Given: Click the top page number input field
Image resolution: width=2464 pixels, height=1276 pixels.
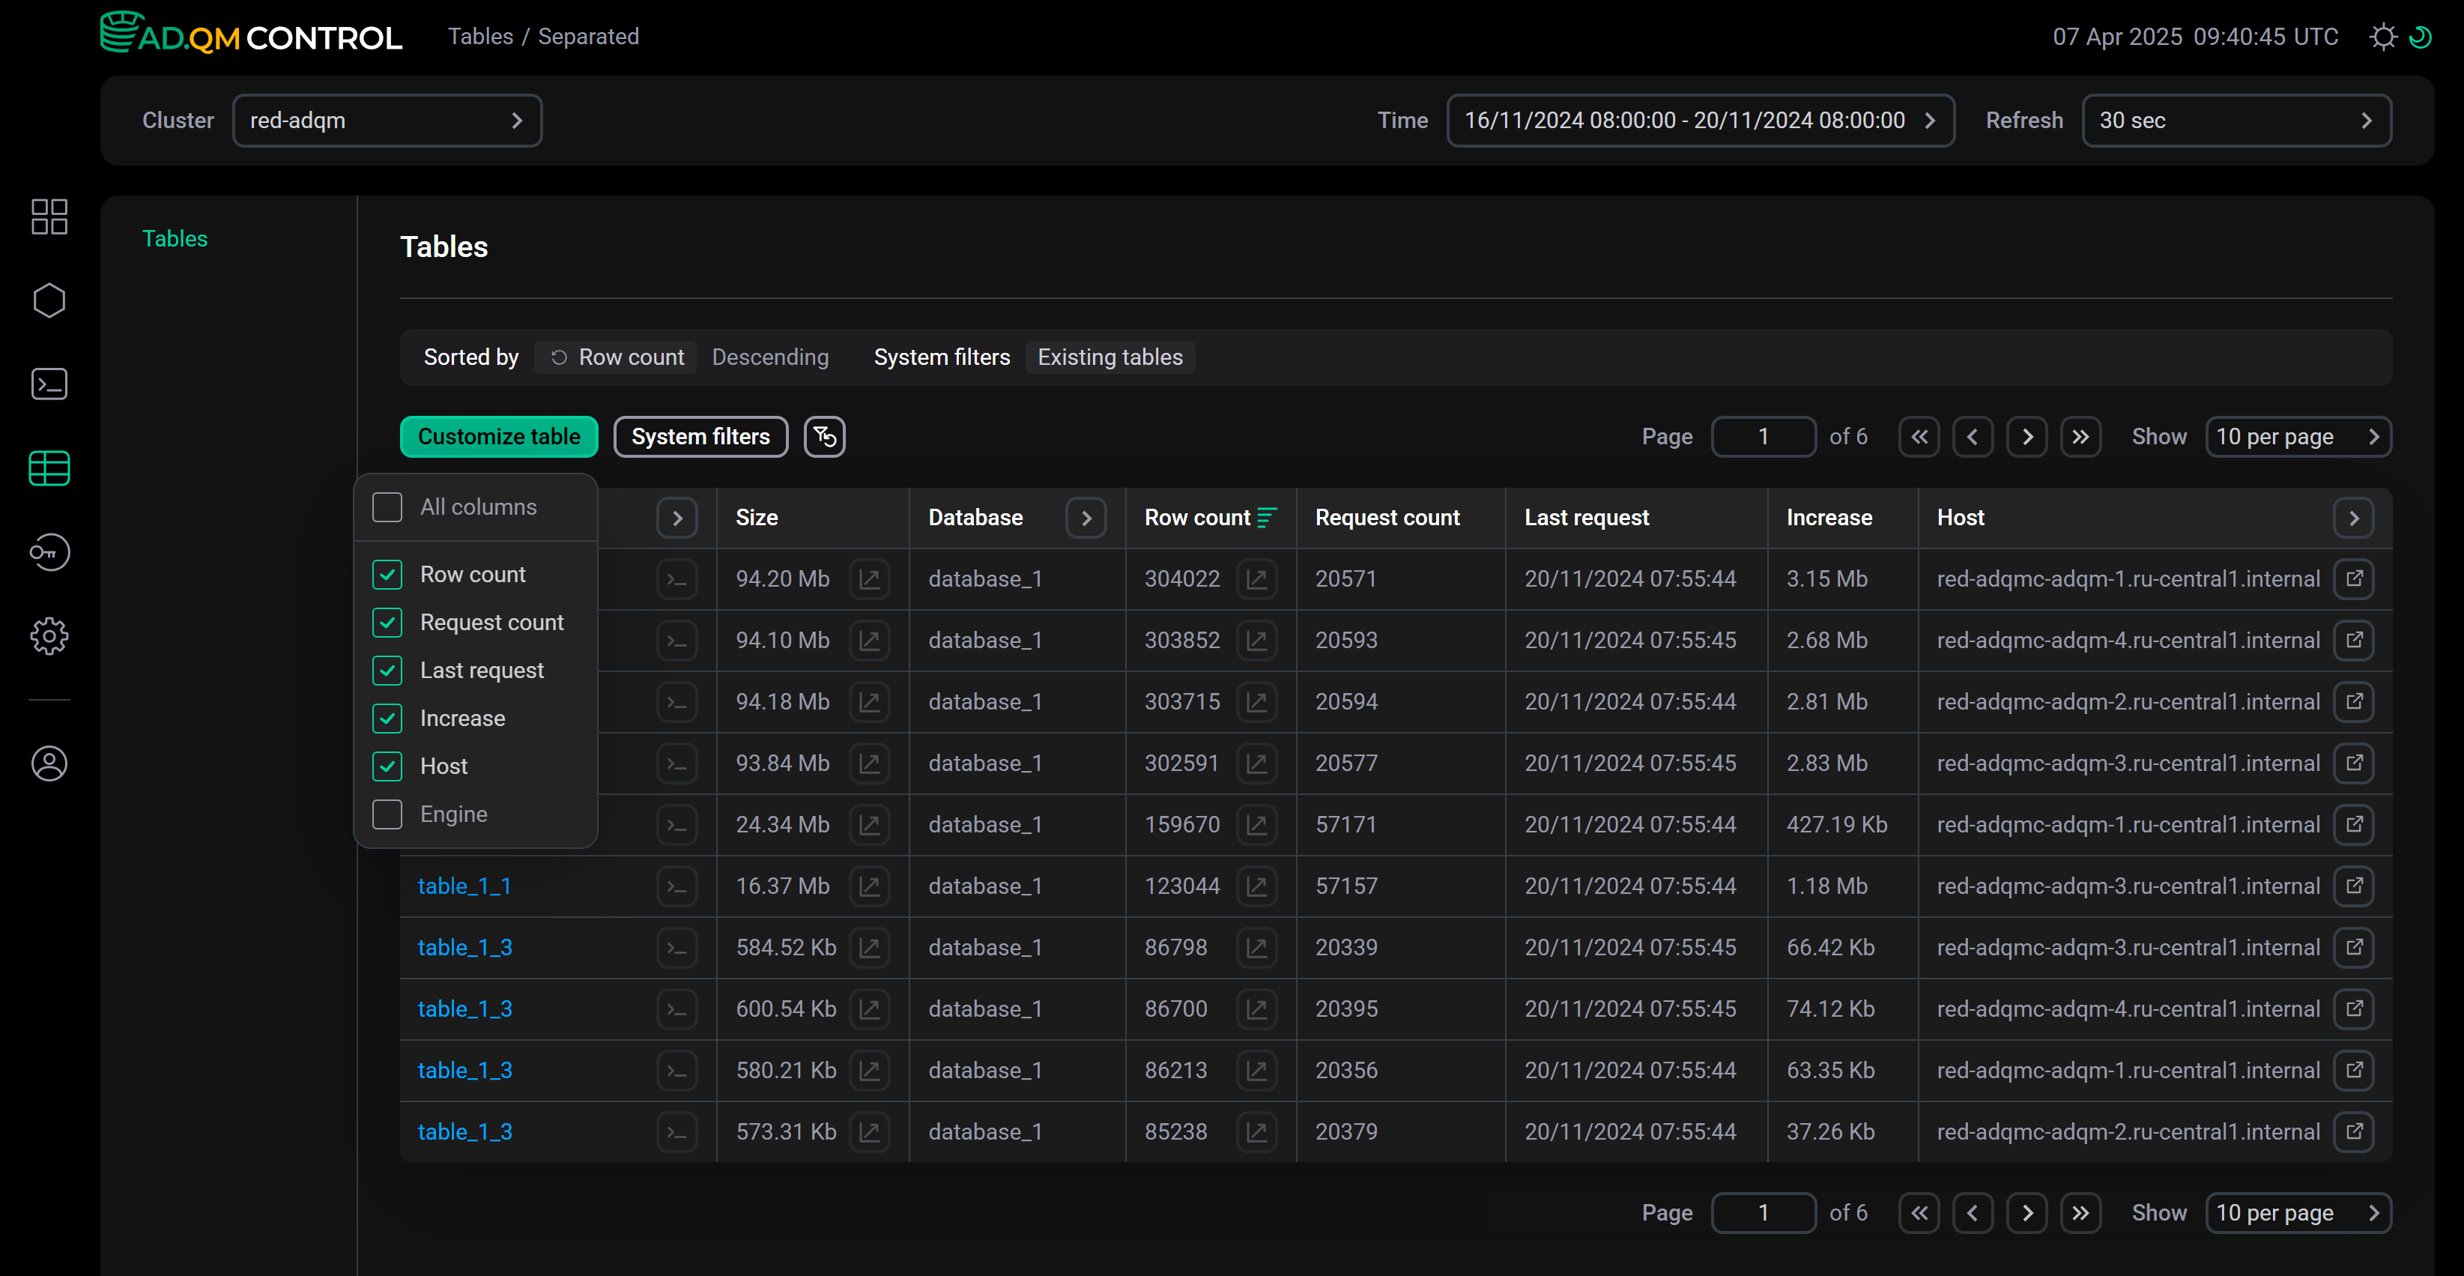Looking at the screenshot, I should coord(1763,437).
